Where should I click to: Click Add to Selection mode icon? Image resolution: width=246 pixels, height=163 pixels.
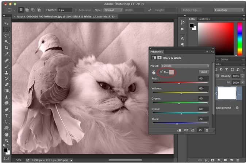[x=27, y=10]
